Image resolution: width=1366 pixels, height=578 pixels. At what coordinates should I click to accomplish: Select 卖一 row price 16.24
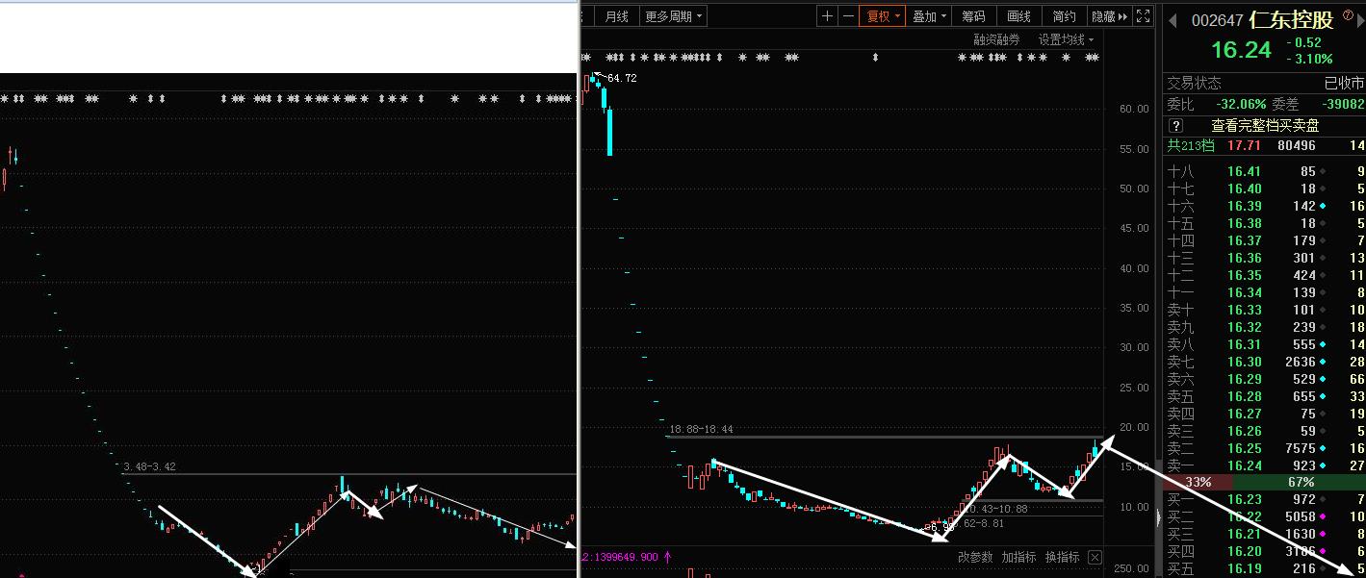click(1244, 465)
